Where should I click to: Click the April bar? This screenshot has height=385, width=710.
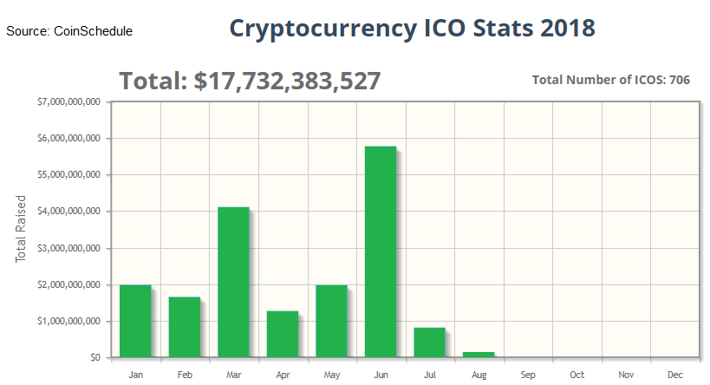point(283,334)
